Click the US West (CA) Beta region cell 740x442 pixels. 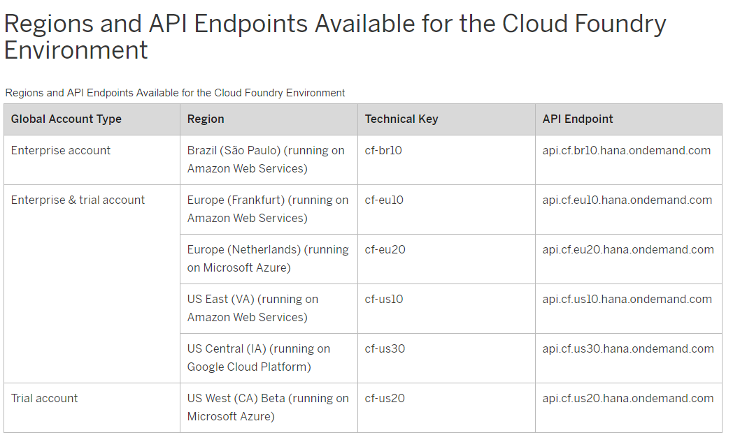click(x=267, y=407)
